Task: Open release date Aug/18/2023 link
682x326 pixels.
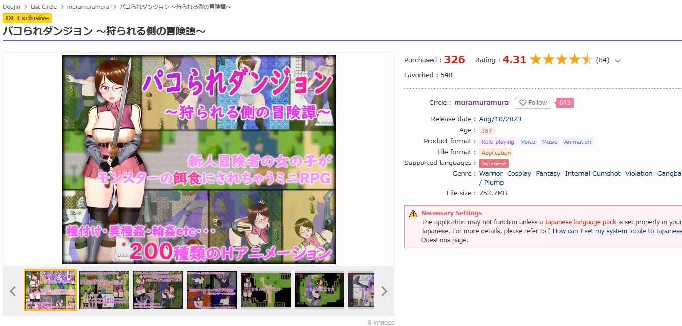Action: pos(500,119)
